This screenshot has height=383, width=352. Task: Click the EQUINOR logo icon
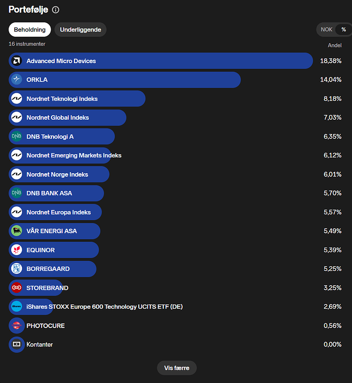(16, 250)
